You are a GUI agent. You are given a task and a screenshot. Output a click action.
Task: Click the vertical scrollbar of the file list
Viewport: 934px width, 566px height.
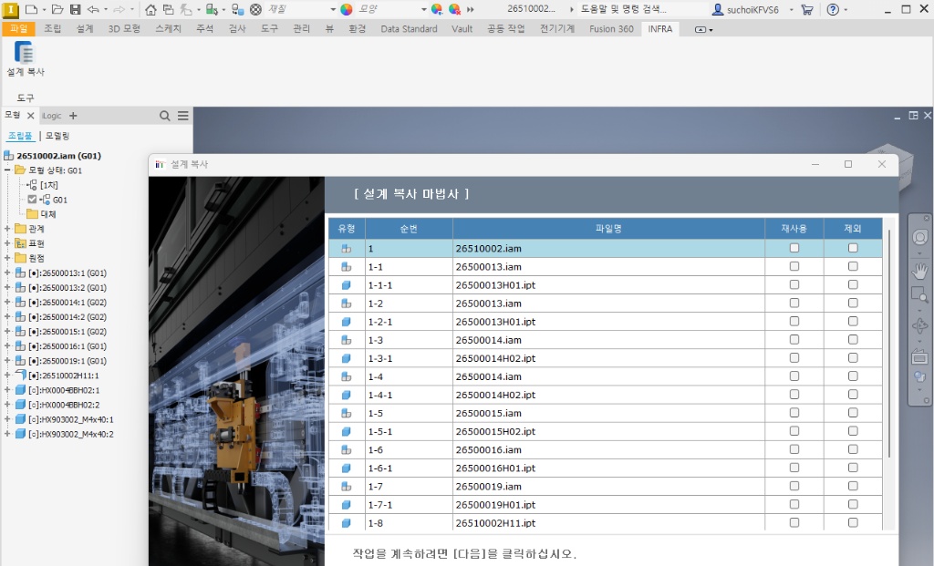pyautogui.click(x=888, y=344)
